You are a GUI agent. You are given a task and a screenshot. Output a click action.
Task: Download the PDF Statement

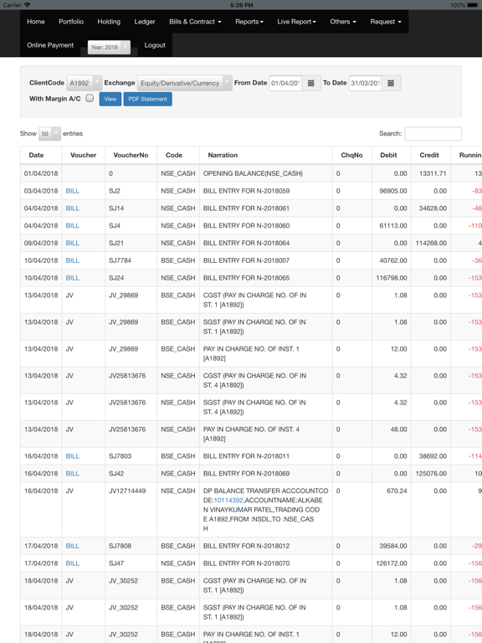pyautogui.click(x=147, y=99)
